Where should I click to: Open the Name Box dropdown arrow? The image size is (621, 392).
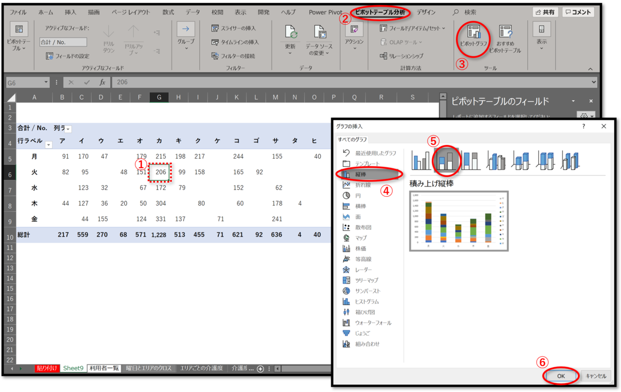click(47, 82)
